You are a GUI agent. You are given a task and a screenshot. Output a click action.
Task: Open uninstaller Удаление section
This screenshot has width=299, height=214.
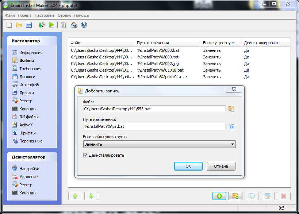(x=25, y=177)
